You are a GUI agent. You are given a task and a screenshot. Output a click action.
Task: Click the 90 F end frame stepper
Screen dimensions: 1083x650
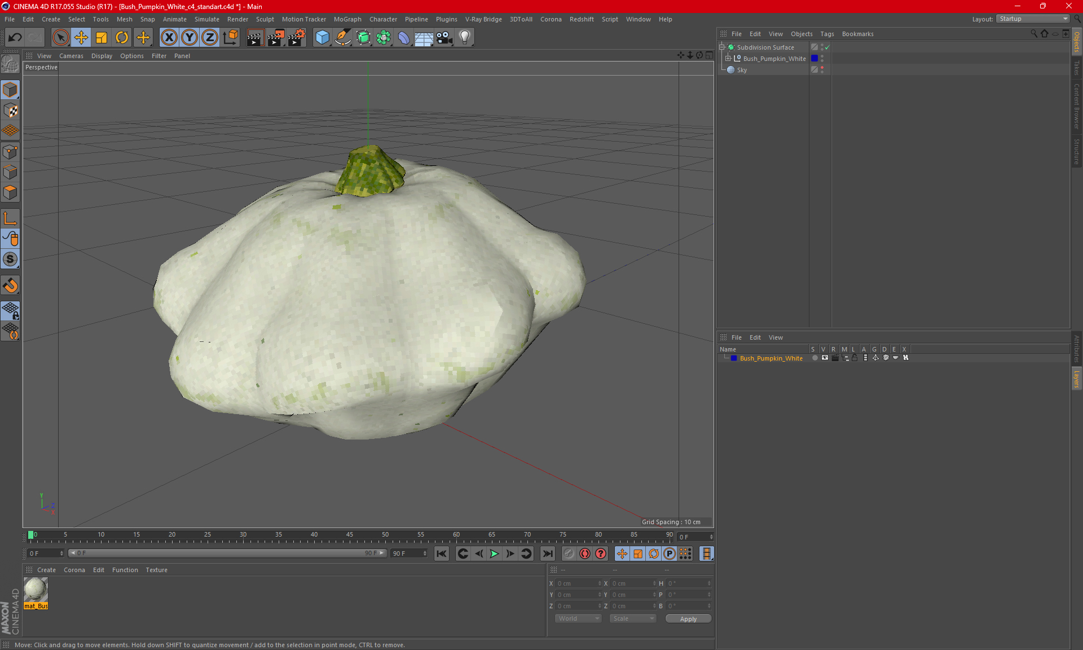(x=425, y=553)
